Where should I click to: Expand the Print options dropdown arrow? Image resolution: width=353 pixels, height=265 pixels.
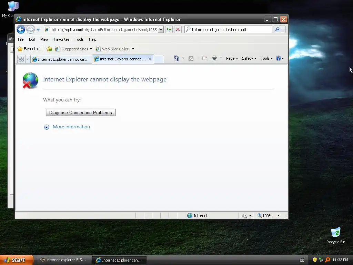(221, 58)
